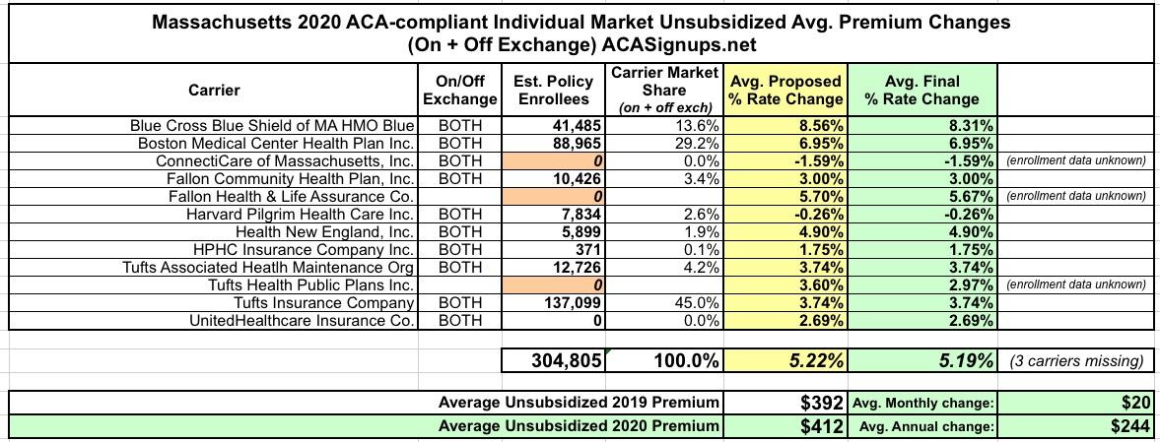Select the 100.0% total market share cell
1160x442 pixels.
(x=664, y=361)
